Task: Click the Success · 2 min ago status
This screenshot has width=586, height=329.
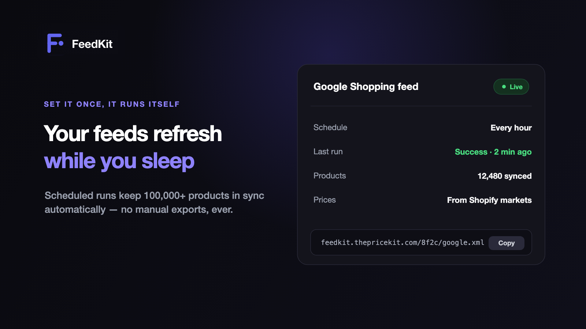Action: [493, 152]
